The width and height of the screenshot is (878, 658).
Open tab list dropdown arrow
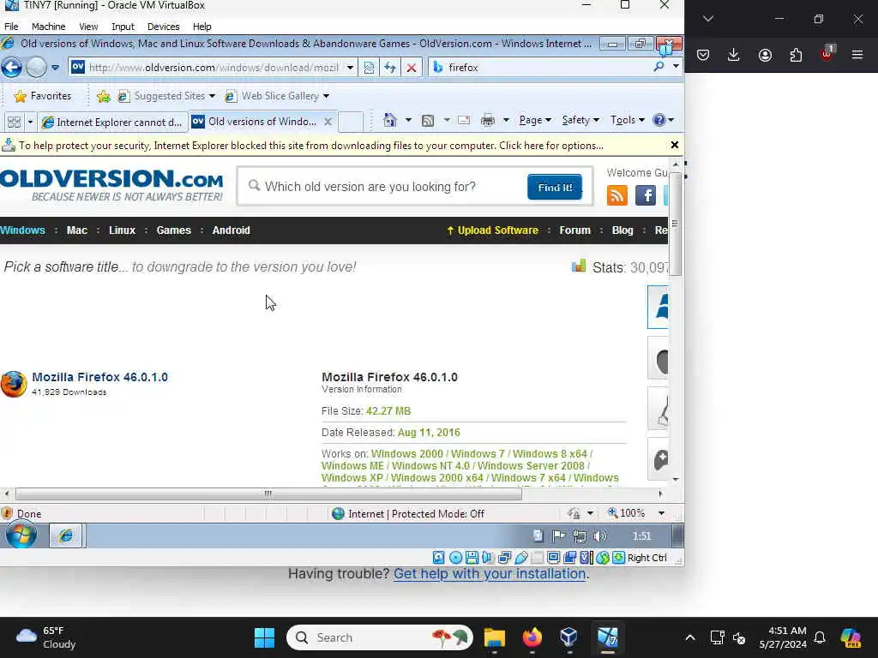coord(30,122)
